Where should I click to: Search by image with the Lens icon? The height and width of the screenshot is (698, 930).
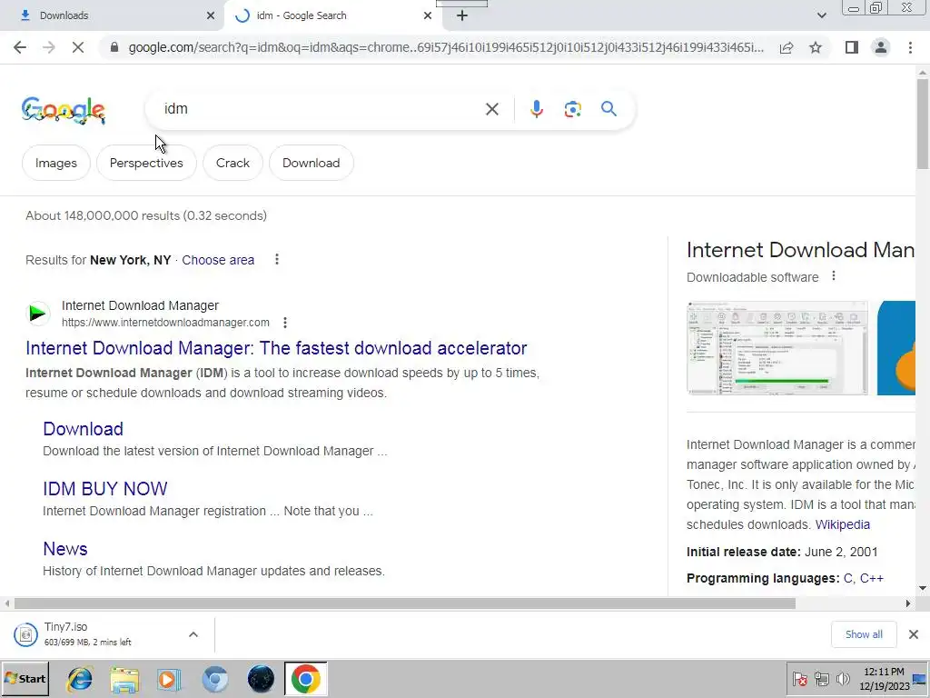[x=572, y=109]
